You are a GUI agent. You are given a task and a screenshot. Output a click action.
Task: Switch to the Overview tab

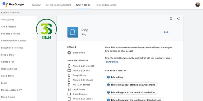point(36,5)
